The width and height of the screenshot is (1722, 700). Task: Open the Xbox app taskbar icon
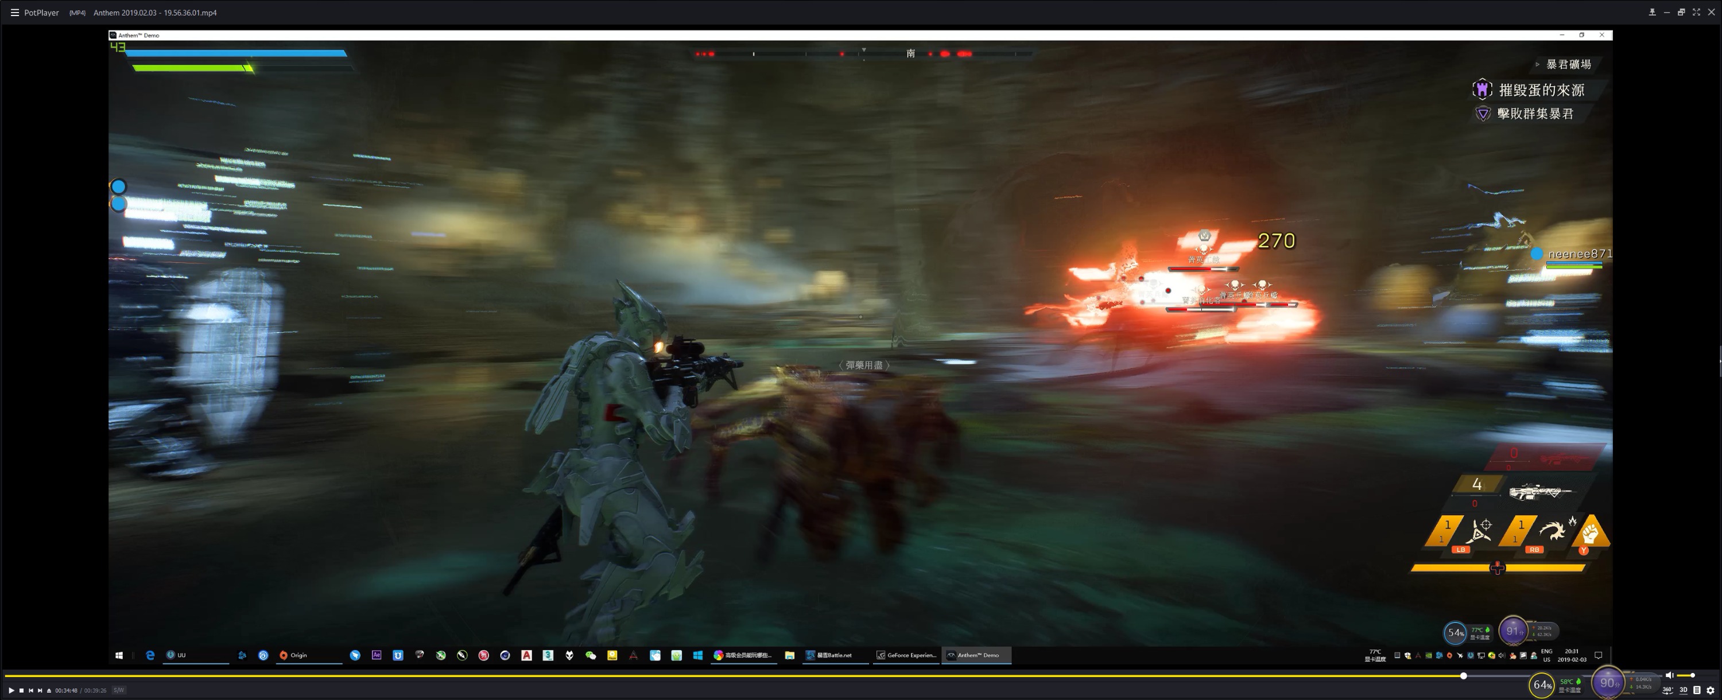[440, 655]
